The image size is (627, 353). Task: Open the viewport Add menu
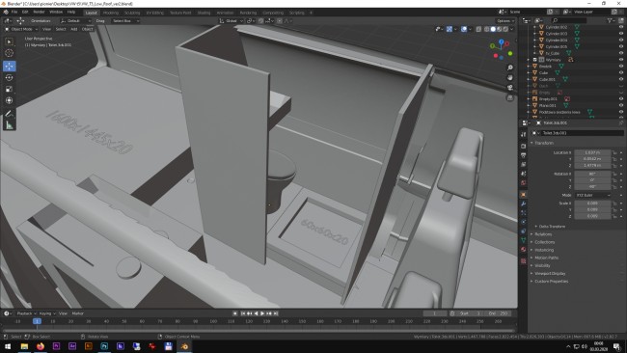[x=73, y=29]
